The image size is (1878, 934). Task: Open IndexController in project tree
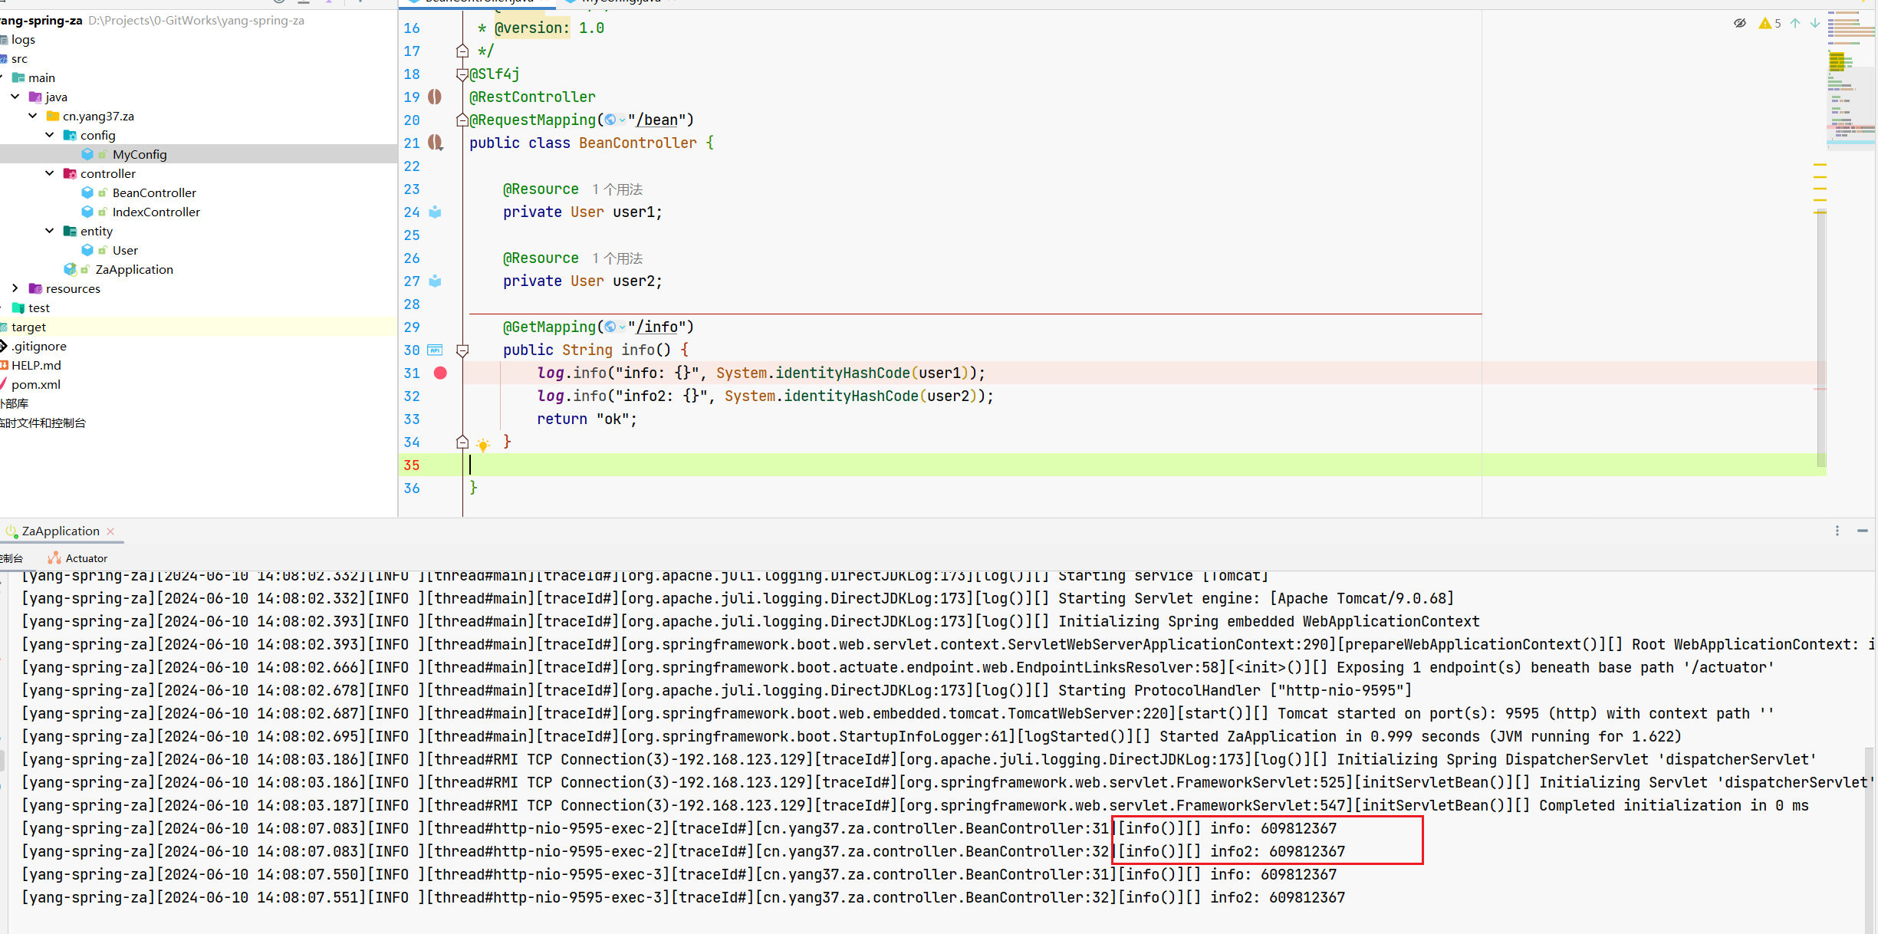point(156,212)
